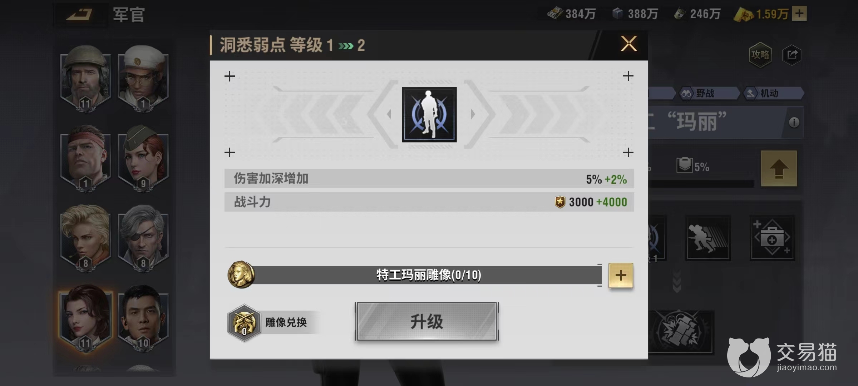The width and height of the screenshot is (858, 386).
Task: Add 特工玛丽雕像 with the plus button
Action: 621,275
